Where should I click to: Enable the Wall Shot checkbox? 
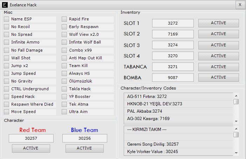6,58
